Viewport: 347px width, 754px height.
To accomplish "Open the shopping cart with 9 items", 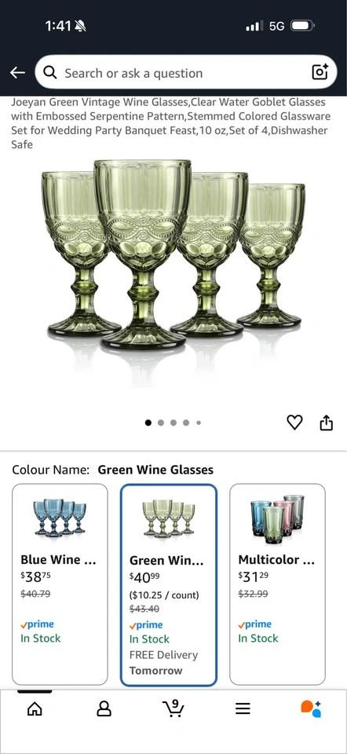I will pyautogui.click(x=174, y=708).
